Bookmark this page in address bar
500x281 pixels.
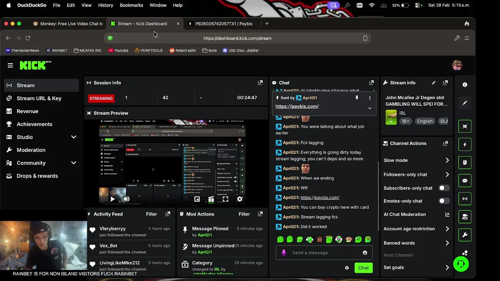click(x=365, y=38)
